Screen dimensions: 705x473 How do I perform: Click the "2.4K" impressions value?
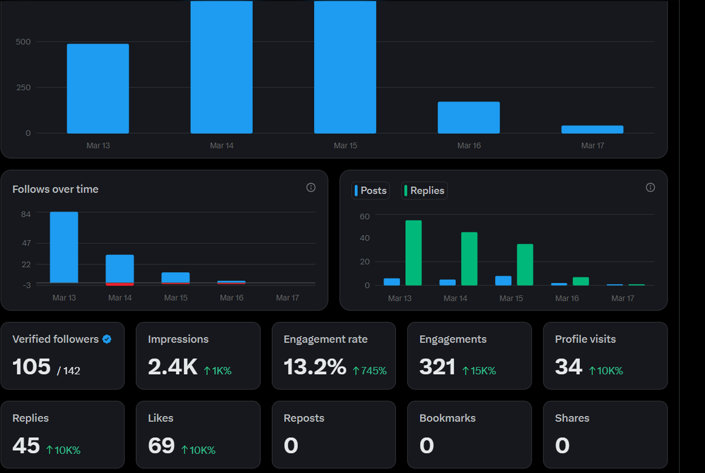173,367
